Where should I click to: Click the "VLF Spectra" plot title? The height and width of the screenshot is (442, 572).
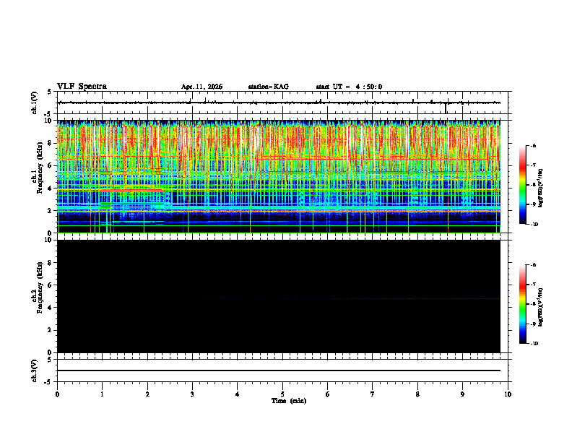tap(82, 87)
